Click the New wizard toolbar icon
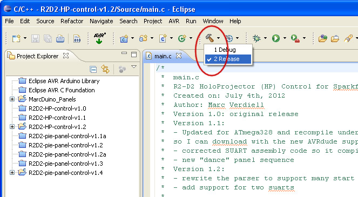The height and width of the screenshot is (197, 358). (x=16, y=38)
